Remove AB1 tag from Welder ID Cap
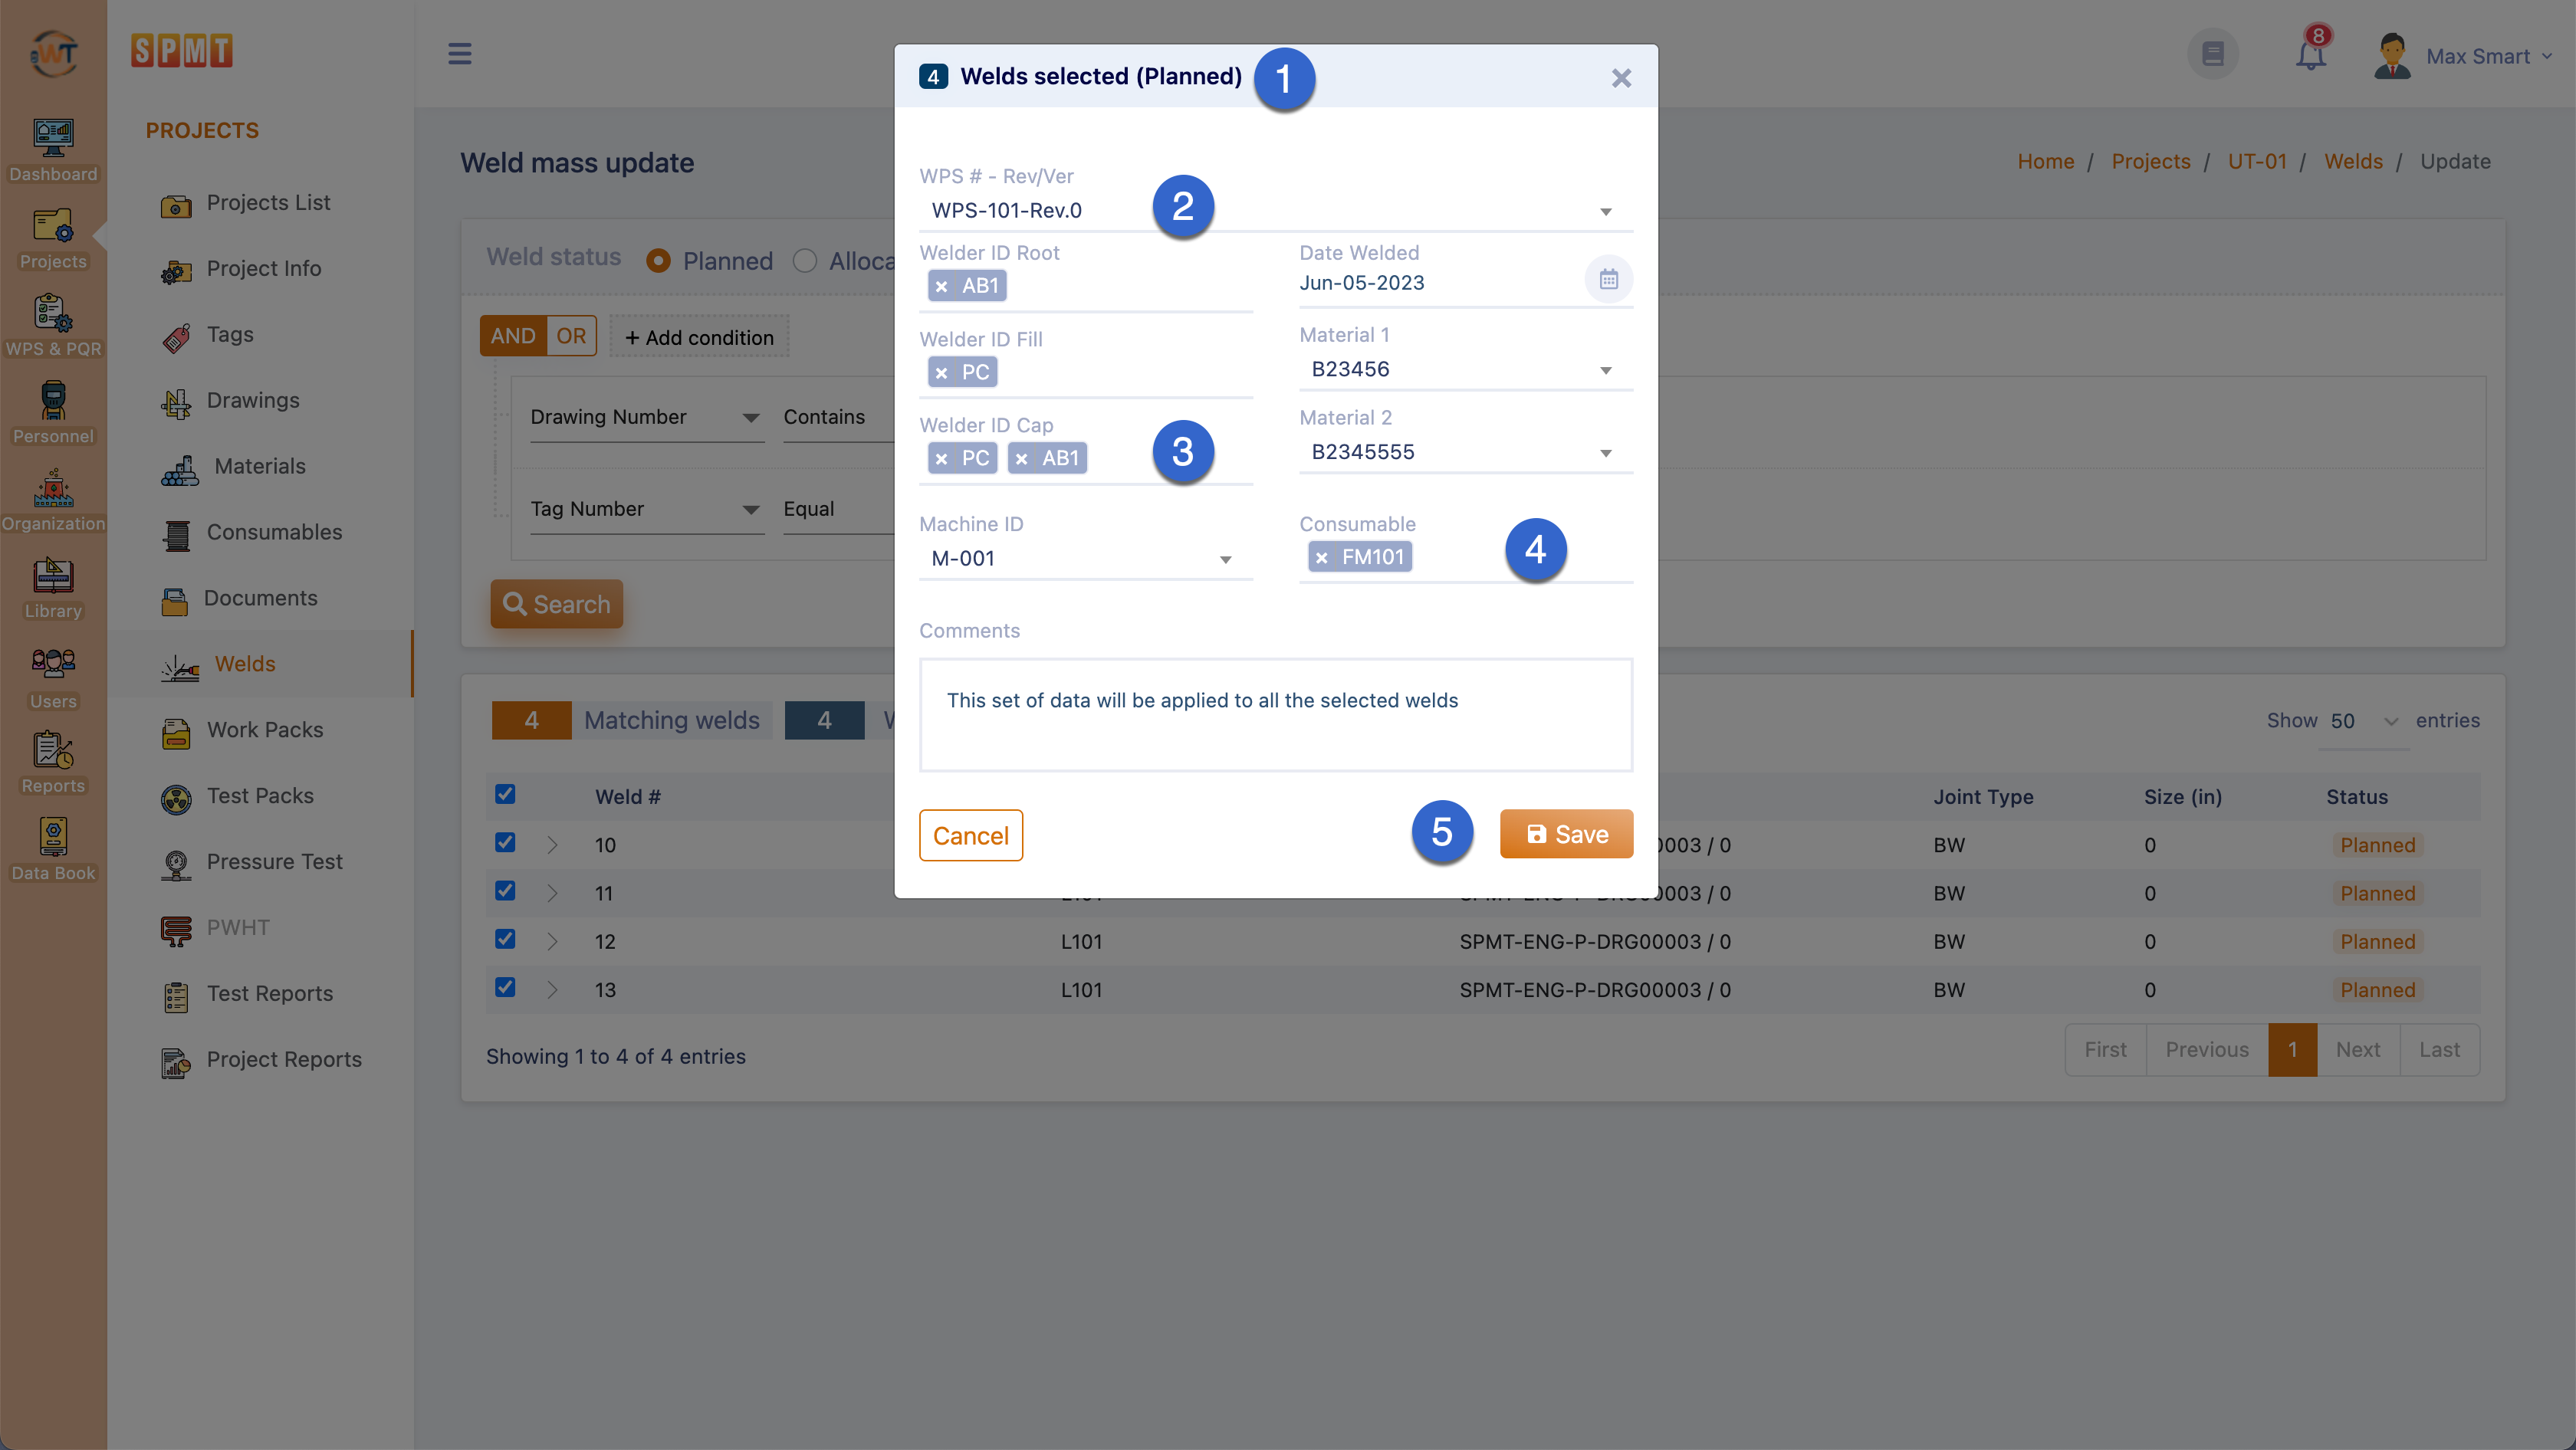Viewport: 2576px width, 1450px height. (1021, 459)
